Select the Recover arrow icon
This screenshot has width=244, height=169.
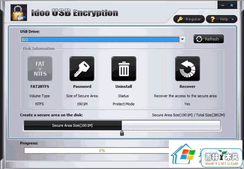coord(187,69)
